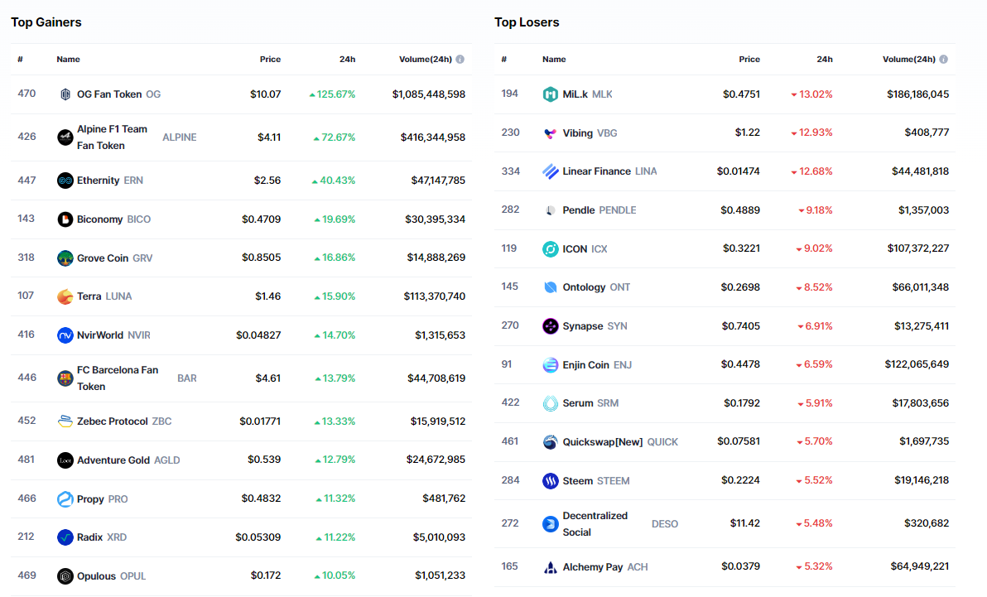The width and height of the screenshot is (987, 597).
Task: Click the Biconomy coin icon
Action: pos(65,219)
